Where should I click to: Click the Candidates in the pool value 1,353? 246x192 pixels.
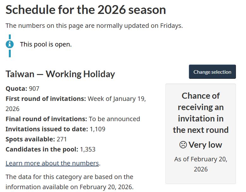pos(87,149)
